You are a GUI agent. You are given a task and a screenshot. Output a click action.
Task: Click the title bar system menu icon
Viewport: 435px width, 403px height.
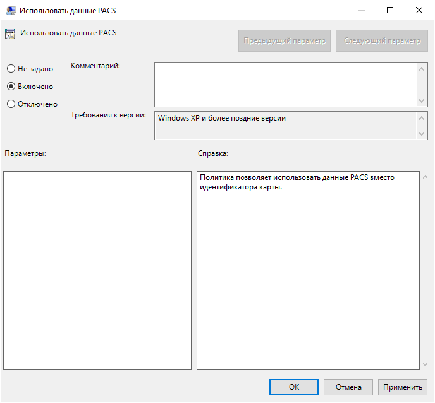(x=11, y=10)
